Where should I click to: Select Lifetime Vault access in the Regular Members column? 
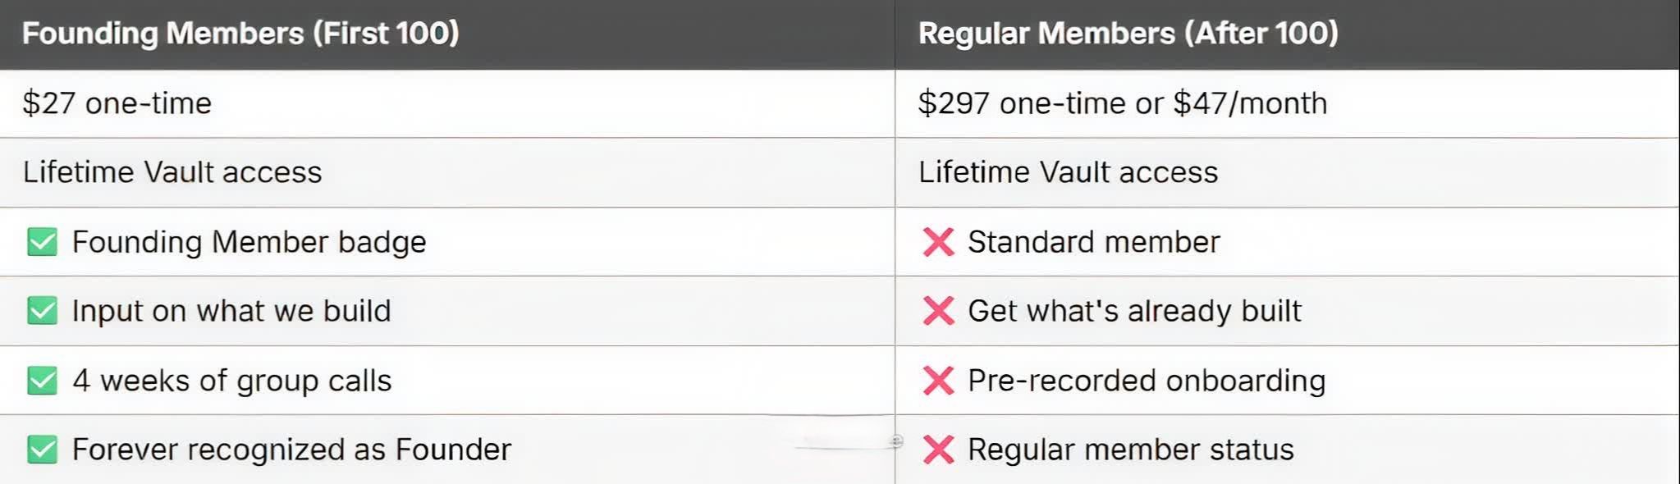1068,172
